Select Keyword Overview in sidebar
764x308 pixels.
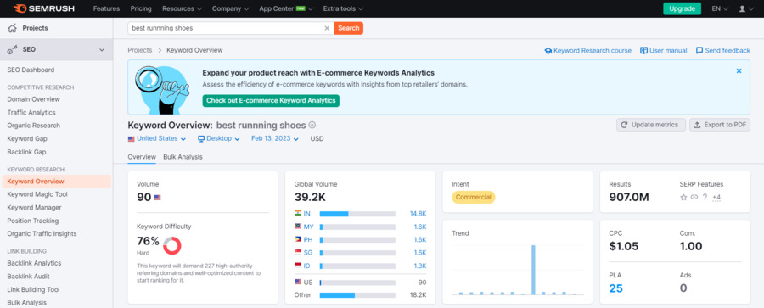click(x=57, y=182)
